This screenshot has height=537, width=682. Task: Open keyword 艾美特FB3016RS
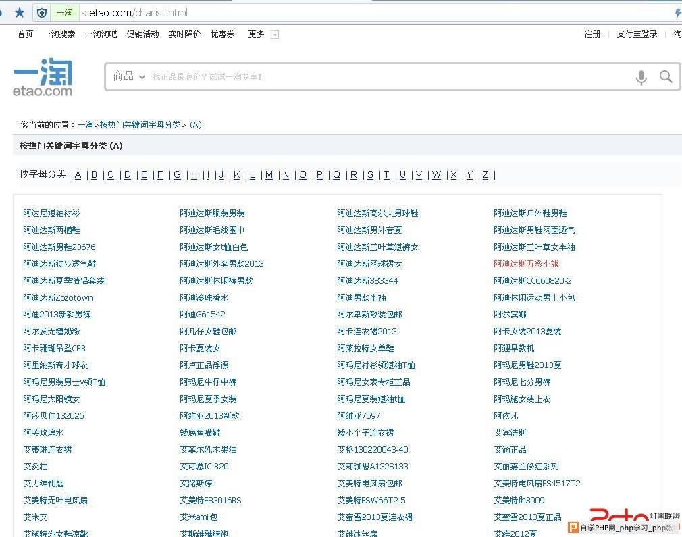(x=211, y=501)
